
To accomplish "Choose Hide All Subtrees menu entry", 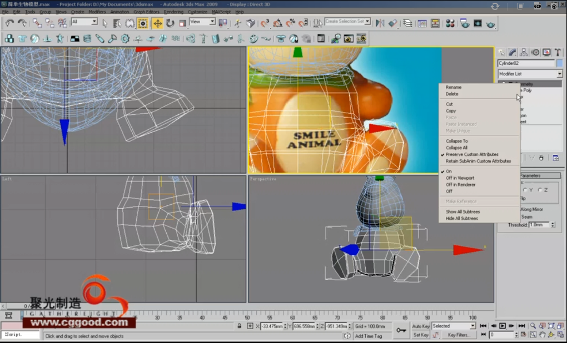I will point(462,219).
